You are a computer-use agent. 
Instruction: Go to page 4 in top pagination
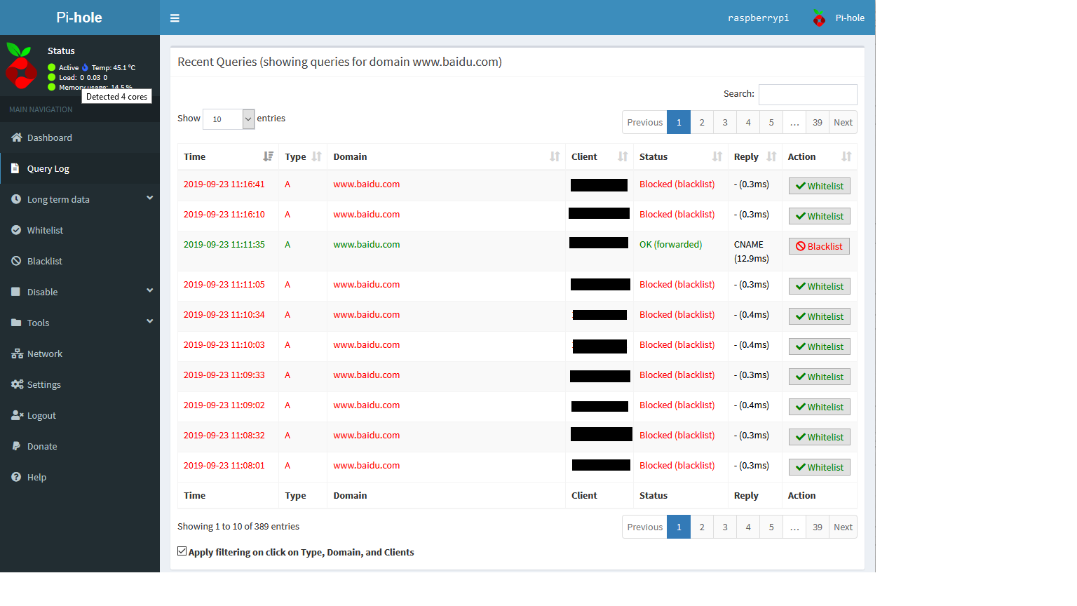click(x=748, y=122)
